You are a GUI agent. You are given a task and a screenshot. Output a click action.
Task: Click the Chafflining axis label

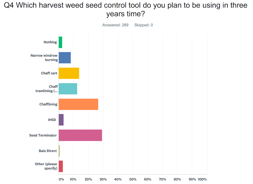click(48, 104)
